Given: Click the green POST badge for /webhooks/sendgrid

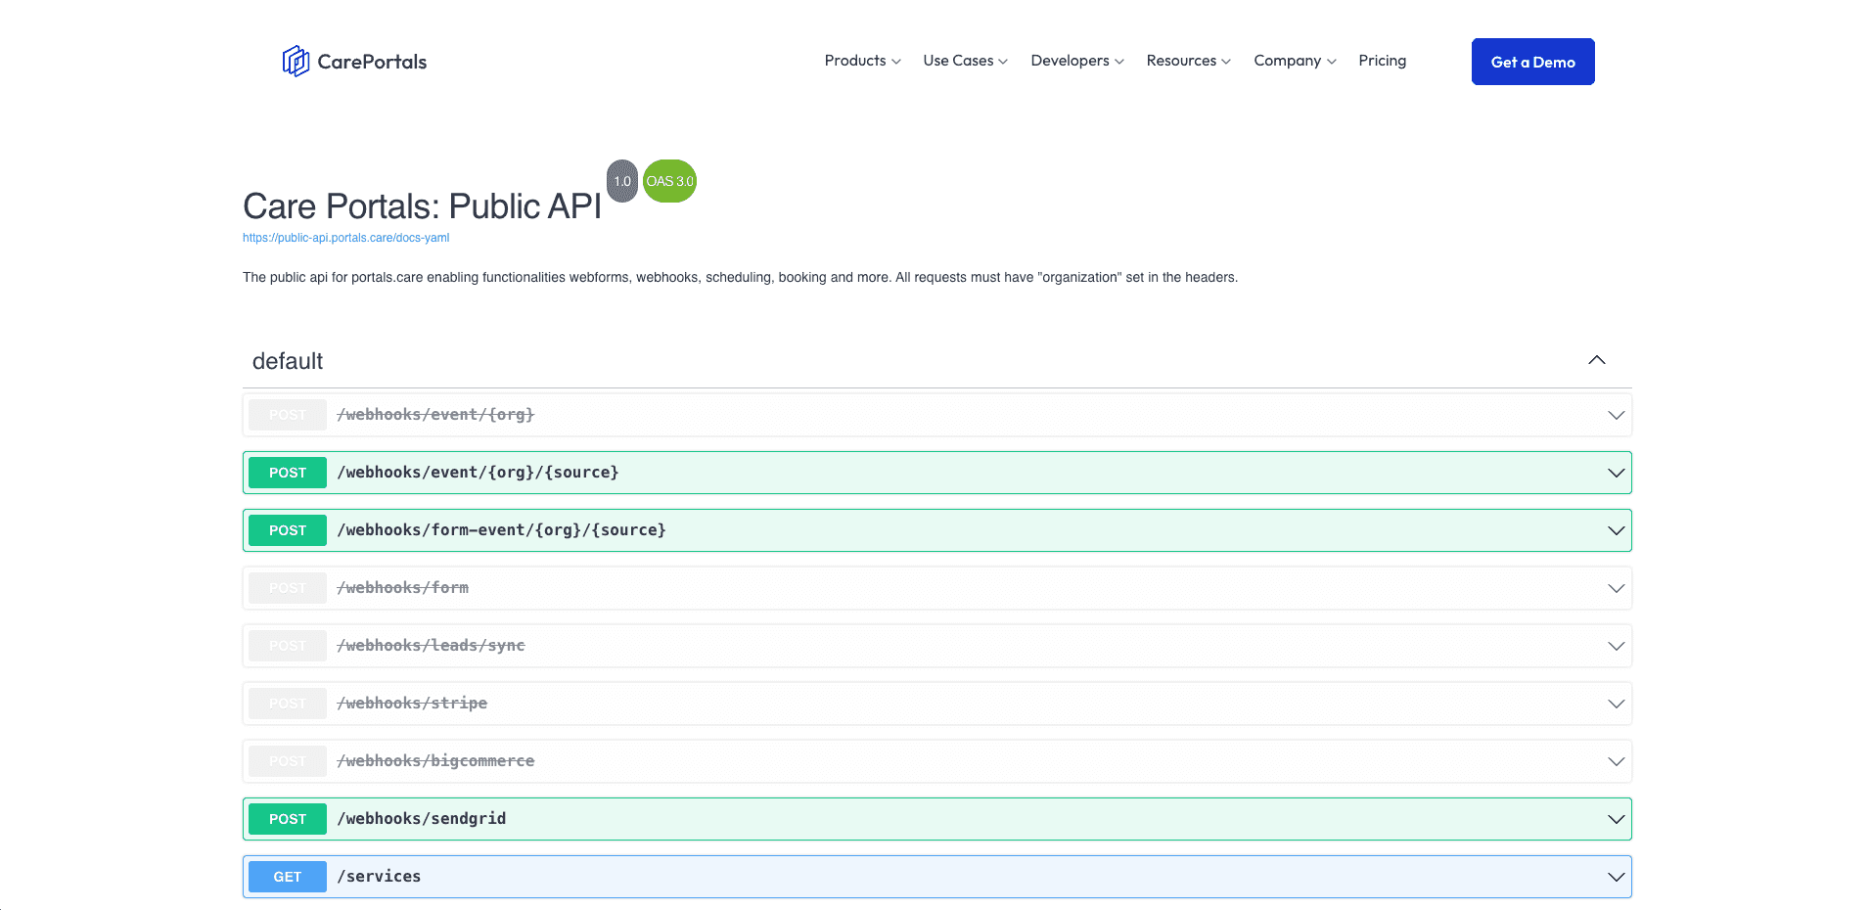Looking at the screenshot, I should pos(288,819).
